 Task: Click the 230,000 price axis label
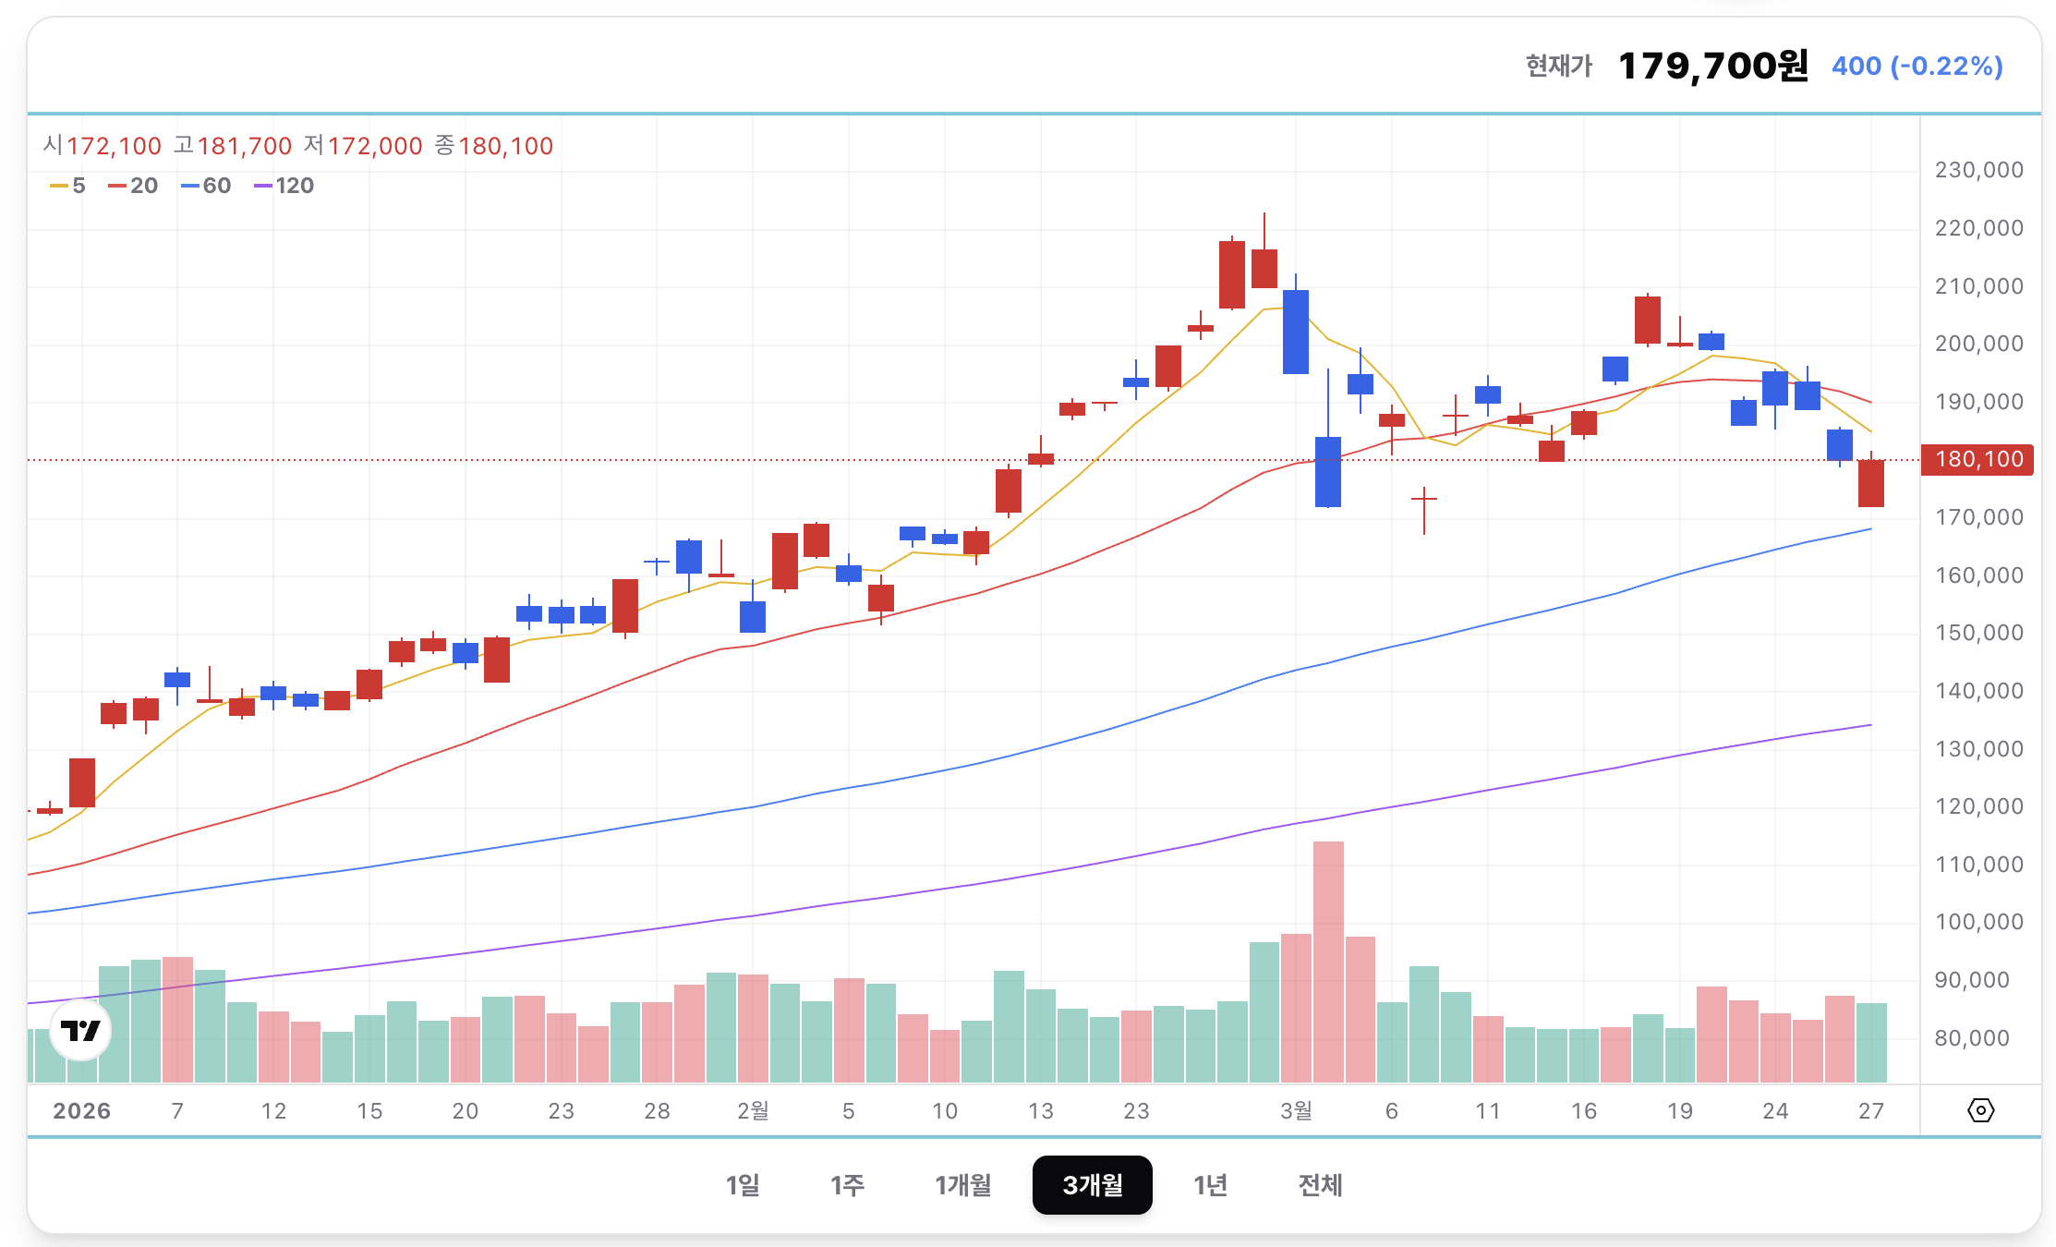(1978, 170)
